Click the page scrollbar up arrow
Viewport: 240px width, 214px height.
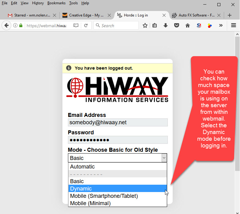click(x=237, y=34)
